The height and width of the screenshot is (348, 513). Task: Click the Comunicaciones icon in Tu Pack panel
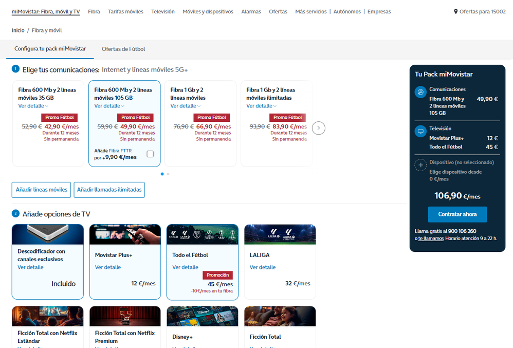tap(420, 93)
